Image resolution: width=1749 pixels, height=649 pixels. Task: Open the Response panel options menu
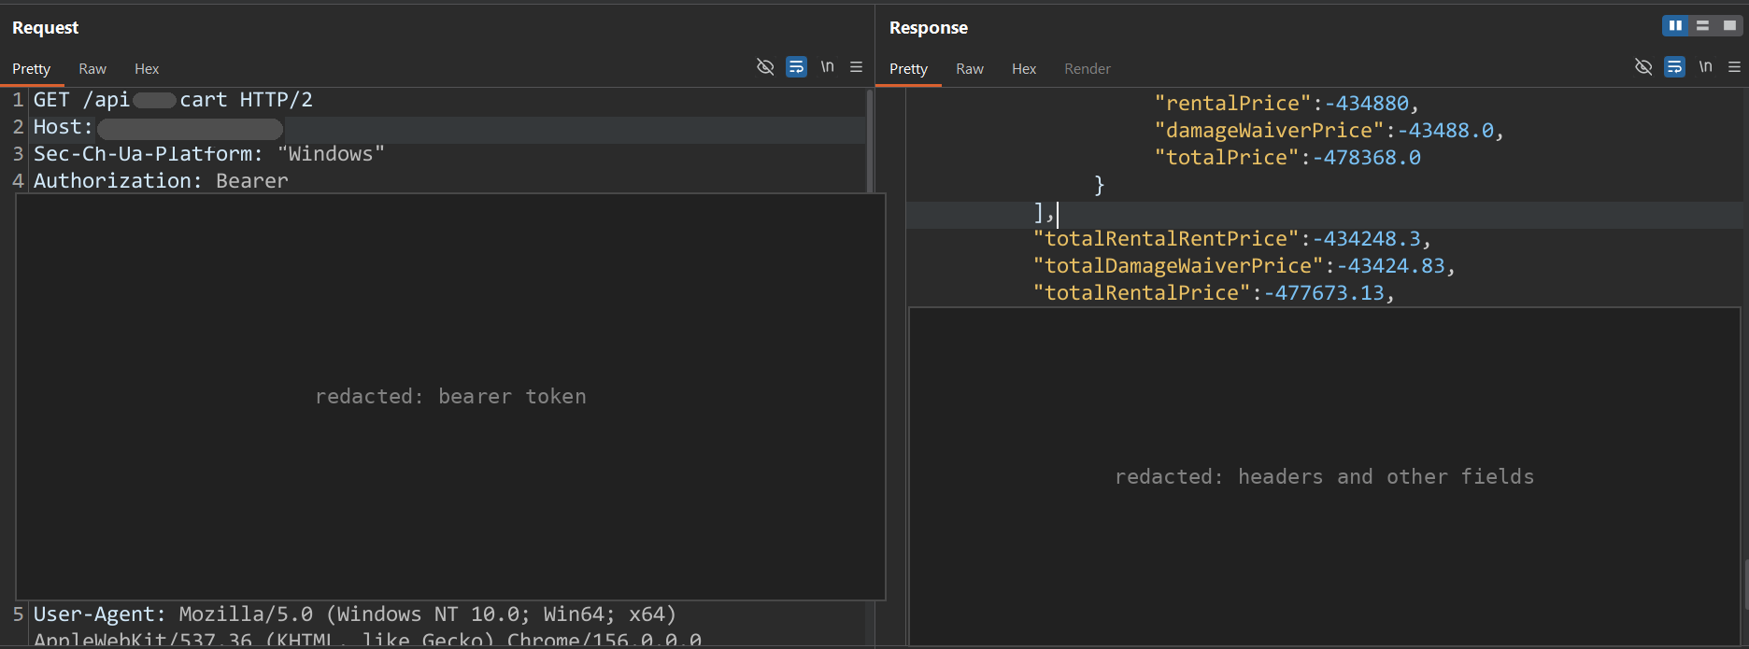[x=1734, y=67]
